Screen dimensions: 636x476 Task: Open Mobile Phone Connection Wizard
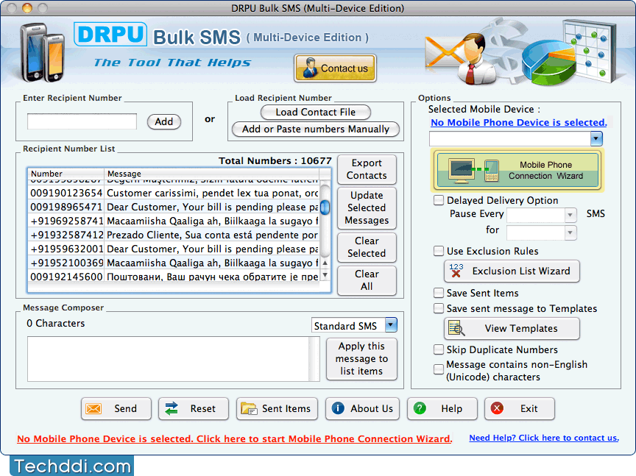click(x=518, y=170)
